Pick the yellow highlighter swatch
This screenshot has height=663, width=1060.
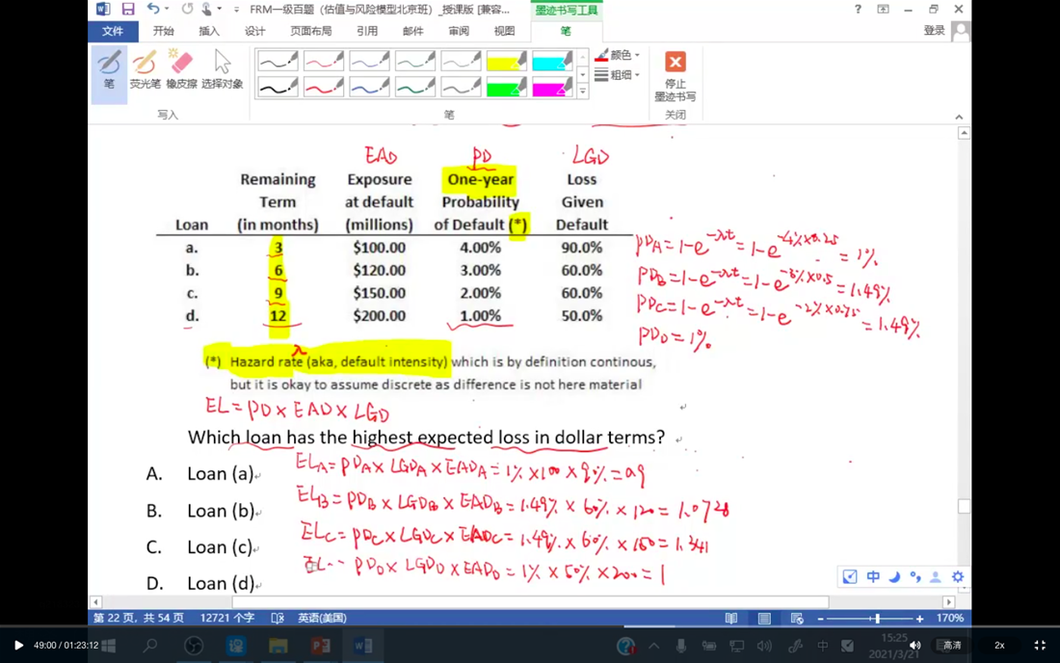[x=506, y=62]
